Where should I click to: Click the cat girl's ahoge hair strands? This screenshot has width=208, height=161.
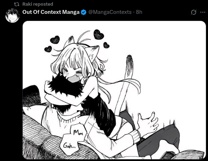coord(83,38)
